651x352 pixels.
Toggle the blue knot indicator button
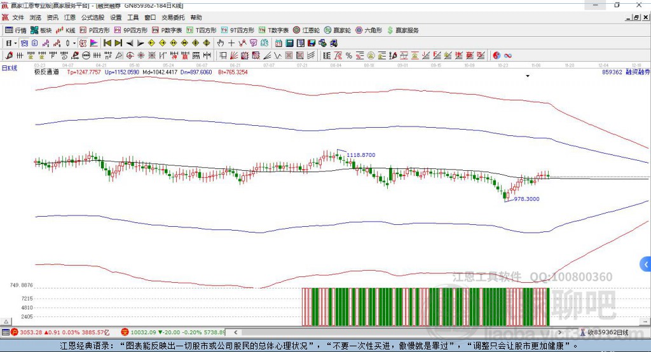tap(24, 43)
